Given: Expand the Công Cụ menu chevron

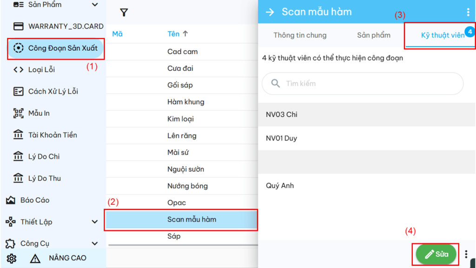Looking at the screenshot, I should tap(95, 243).
